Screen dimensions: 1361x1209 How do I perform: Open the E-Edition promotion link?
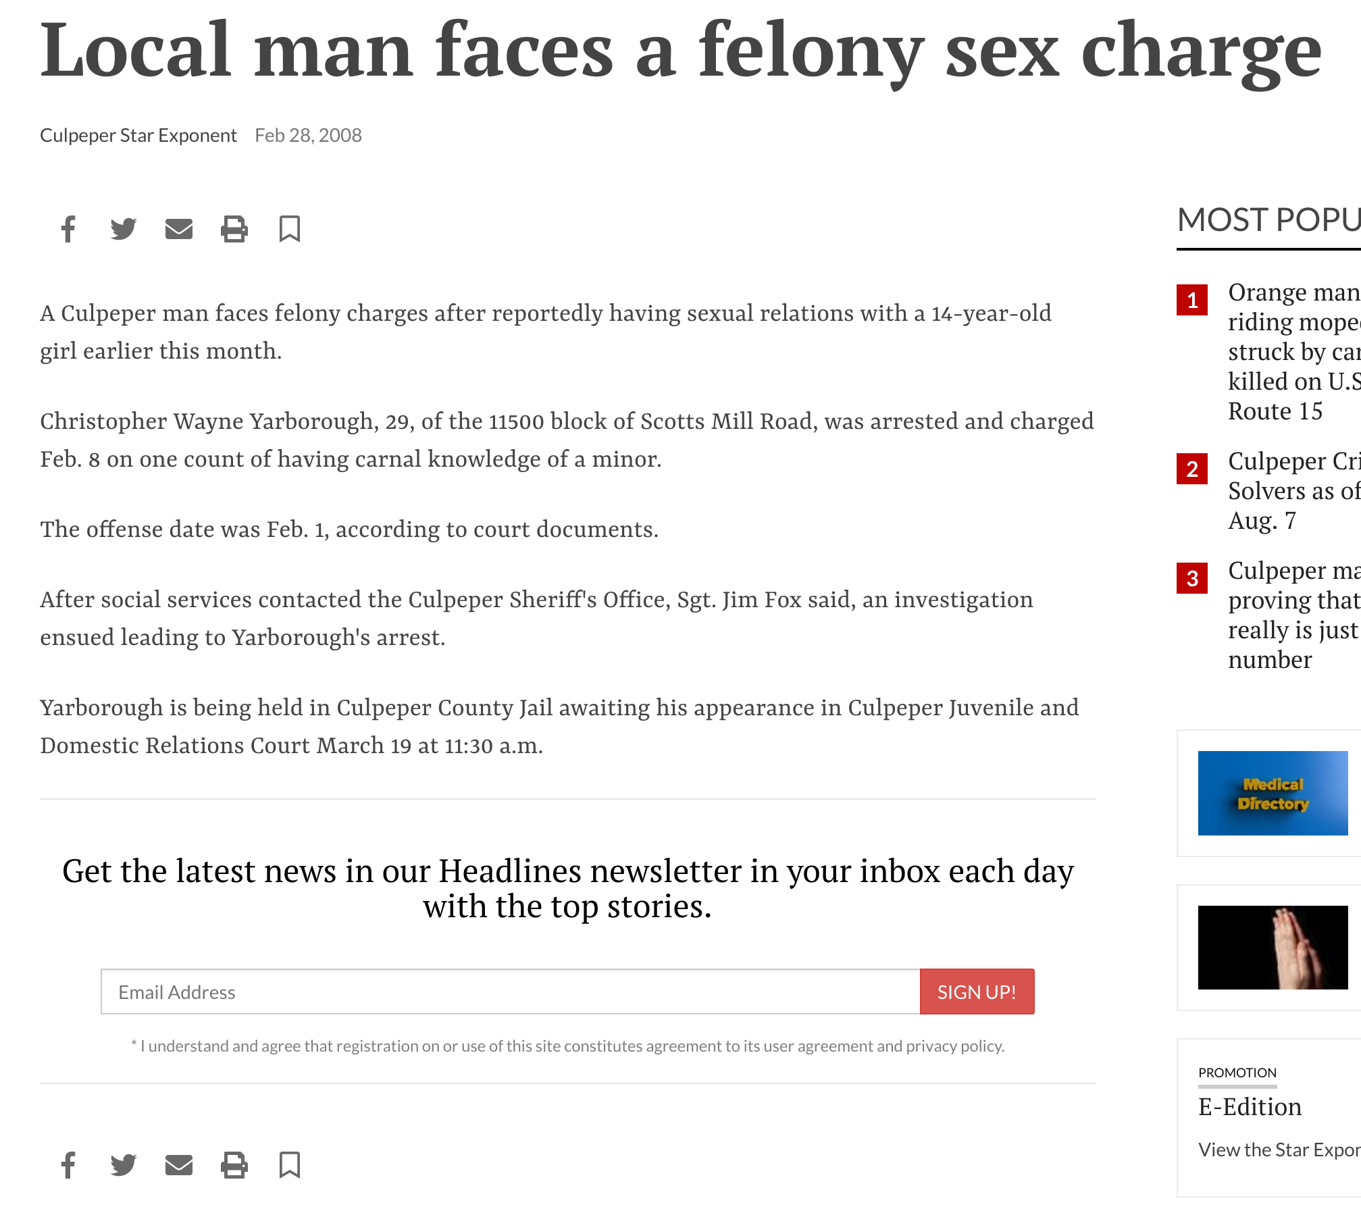click(1250, 1107)
